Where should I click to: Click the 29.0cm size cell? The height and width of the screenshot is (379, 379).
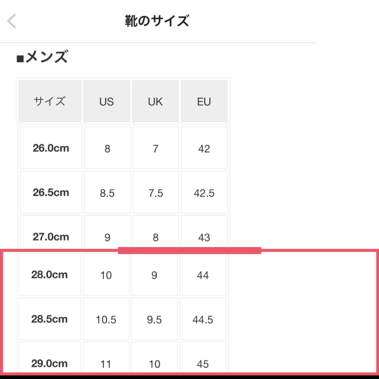50,363
